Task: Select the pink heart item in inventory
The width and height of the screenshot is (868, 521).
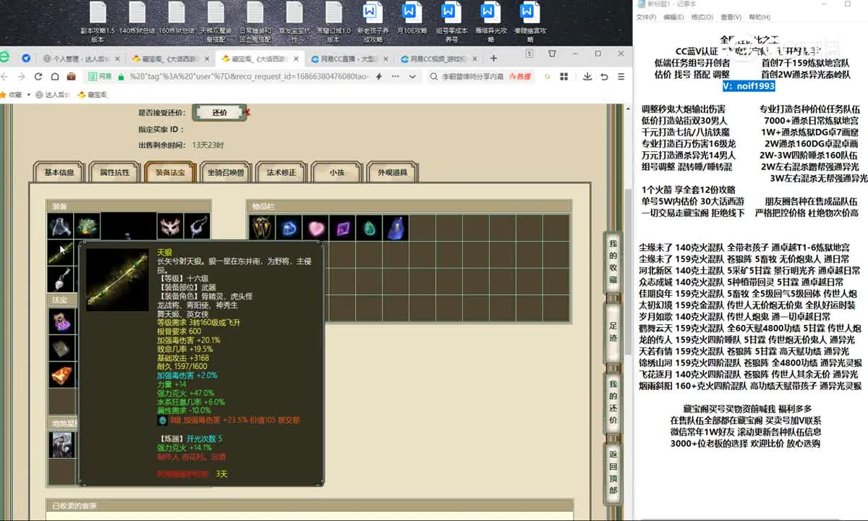Action: click(x=315, y=228)
